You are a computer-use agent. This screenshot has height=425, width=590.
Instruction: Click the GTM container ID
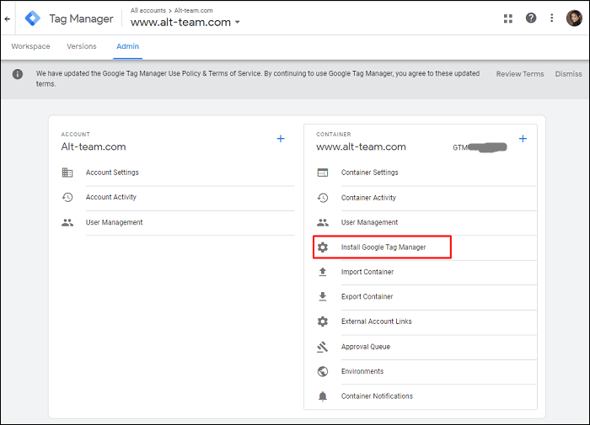480,147
